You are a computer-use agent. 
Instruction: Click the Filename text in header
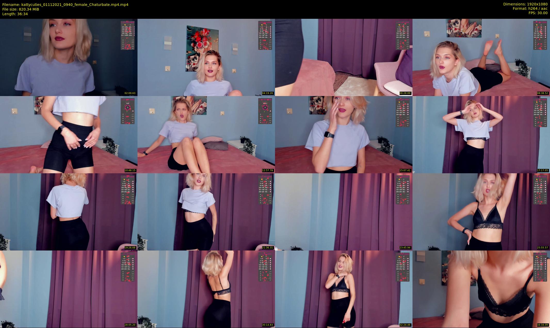tap(65, 5)
